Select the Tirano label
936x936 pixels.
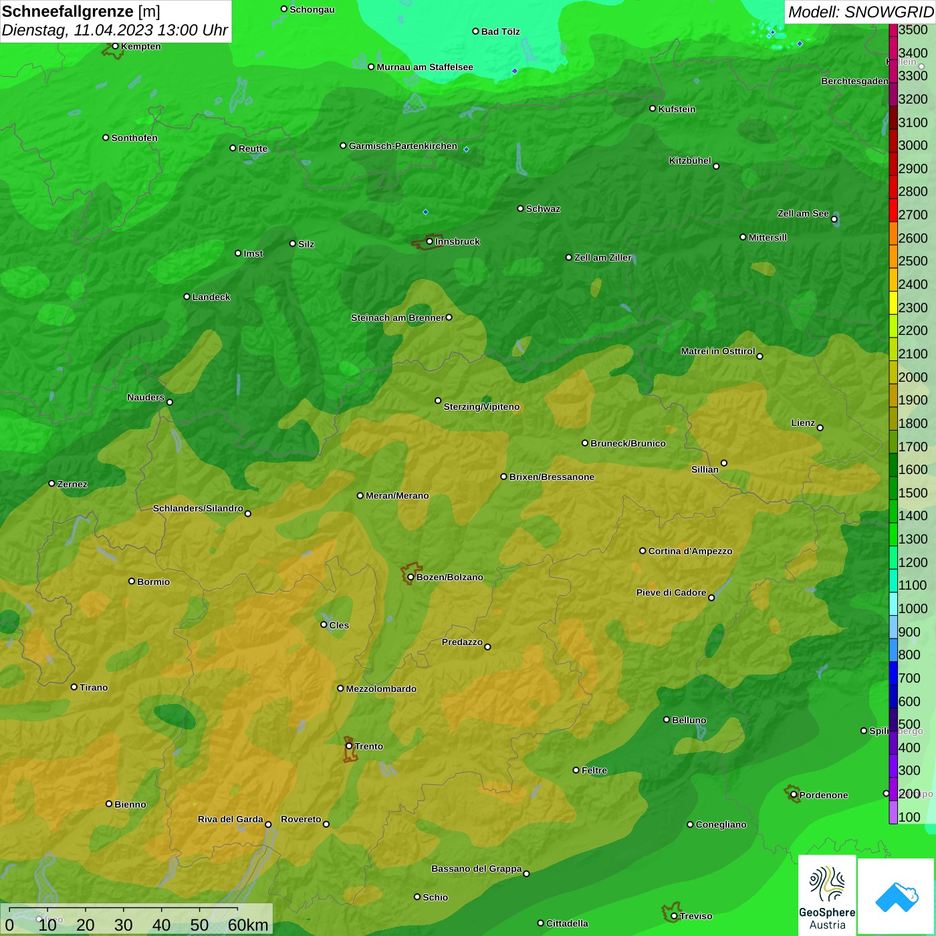click(x=94, y=687)
